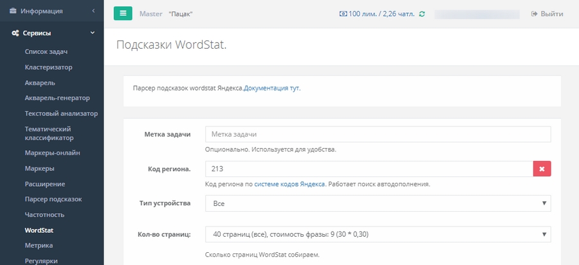The height and width of the screenshot is (265, 579).
Task: Click the sign-out icon beside Выйти
Action: click(x=534, y=14)
